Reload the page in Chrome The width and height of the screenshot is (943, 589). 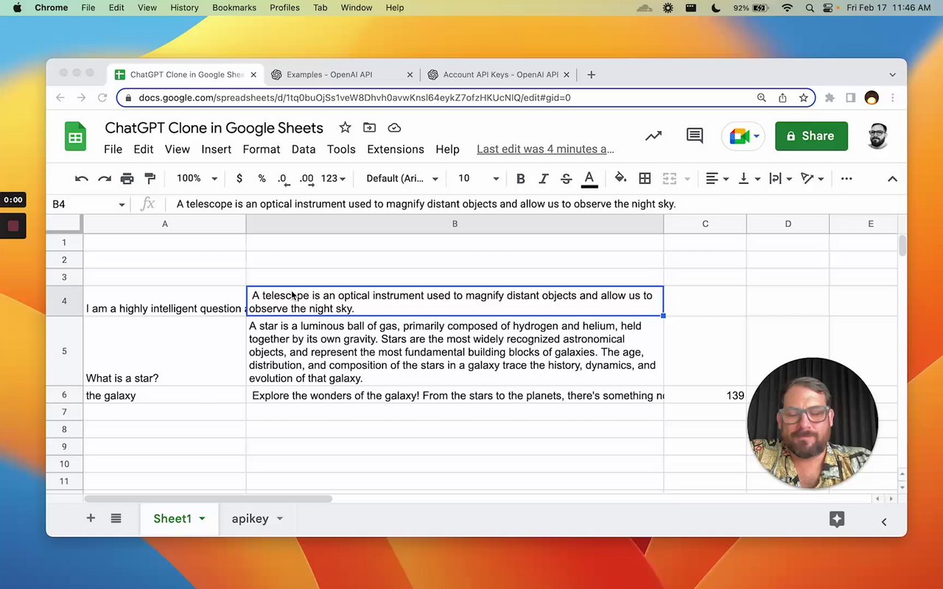(102, 97)
